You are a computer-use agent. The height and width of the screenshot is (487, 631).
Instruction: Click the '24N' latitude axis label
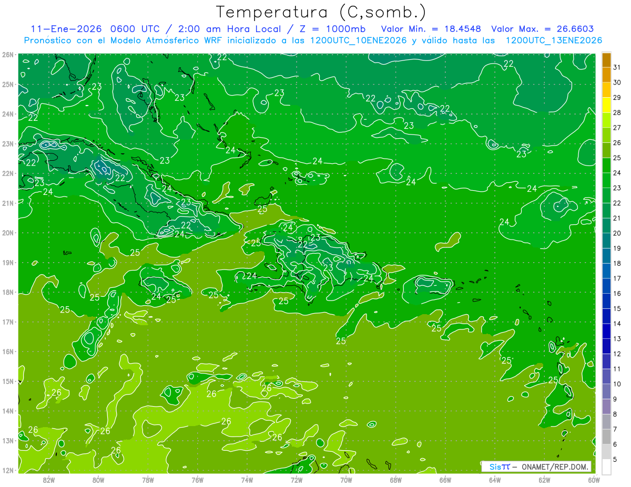pyautogui.click(x=8, y=114)
